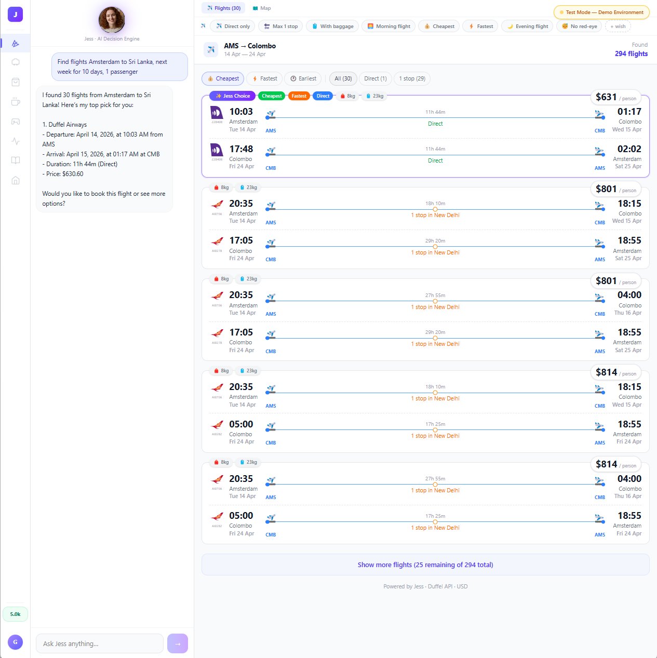The image size is (657, 658).
Task: Click the shopping bag icon in sidebar
Action: 16,82
